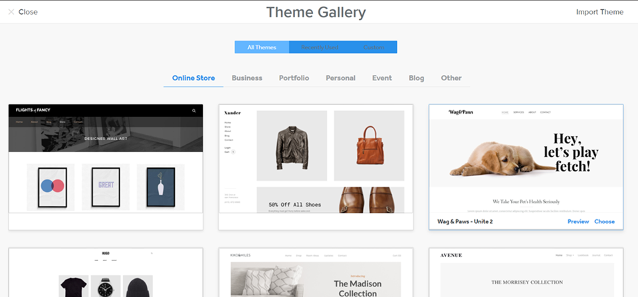Select the Kiko & Miles theme thumbnail

tap(316, 272)
